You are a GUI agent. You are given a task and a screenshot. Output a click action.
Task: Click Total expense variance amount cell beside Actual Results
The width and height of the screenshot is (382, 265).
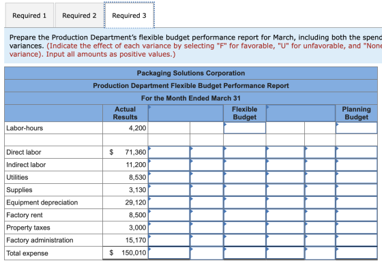(x=169, y=253)
